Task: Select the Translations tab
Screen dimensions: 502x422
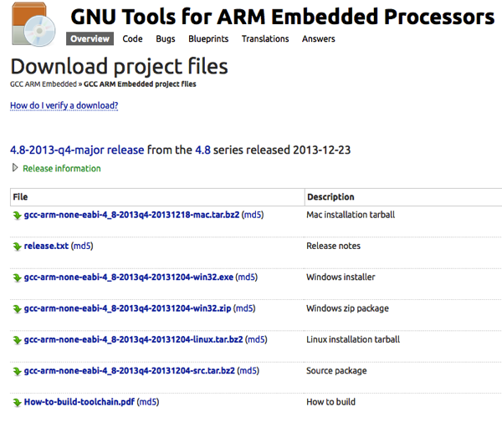Action: (264, 39)
